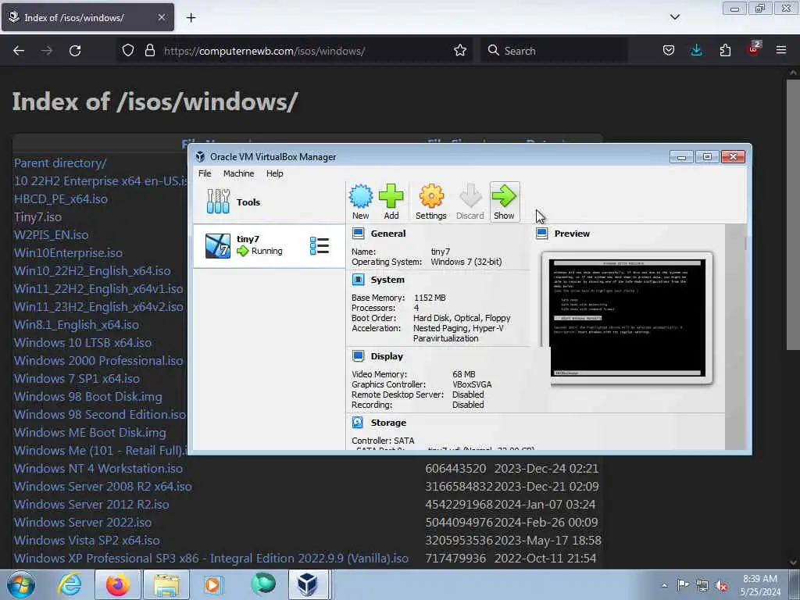Viewport: 800px width, 600px height.
Task: Open the Tiny7.iso link
Action: point(37,217)
